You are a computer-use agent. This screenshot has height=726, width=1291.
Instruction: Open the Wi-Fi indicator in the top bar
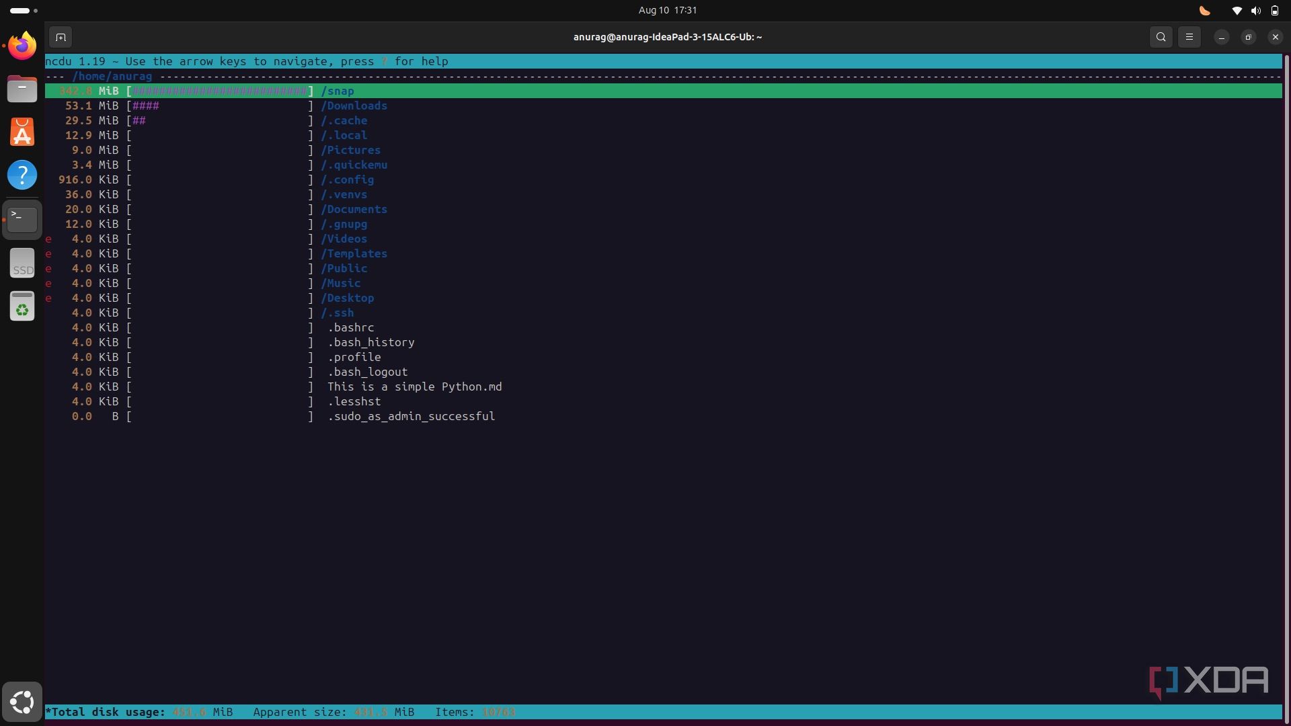(1237, 10)
